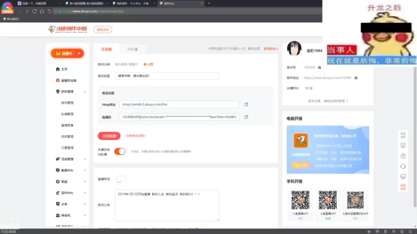Expand the 签约中心 section
417x234 pixels.
[85, 193]
